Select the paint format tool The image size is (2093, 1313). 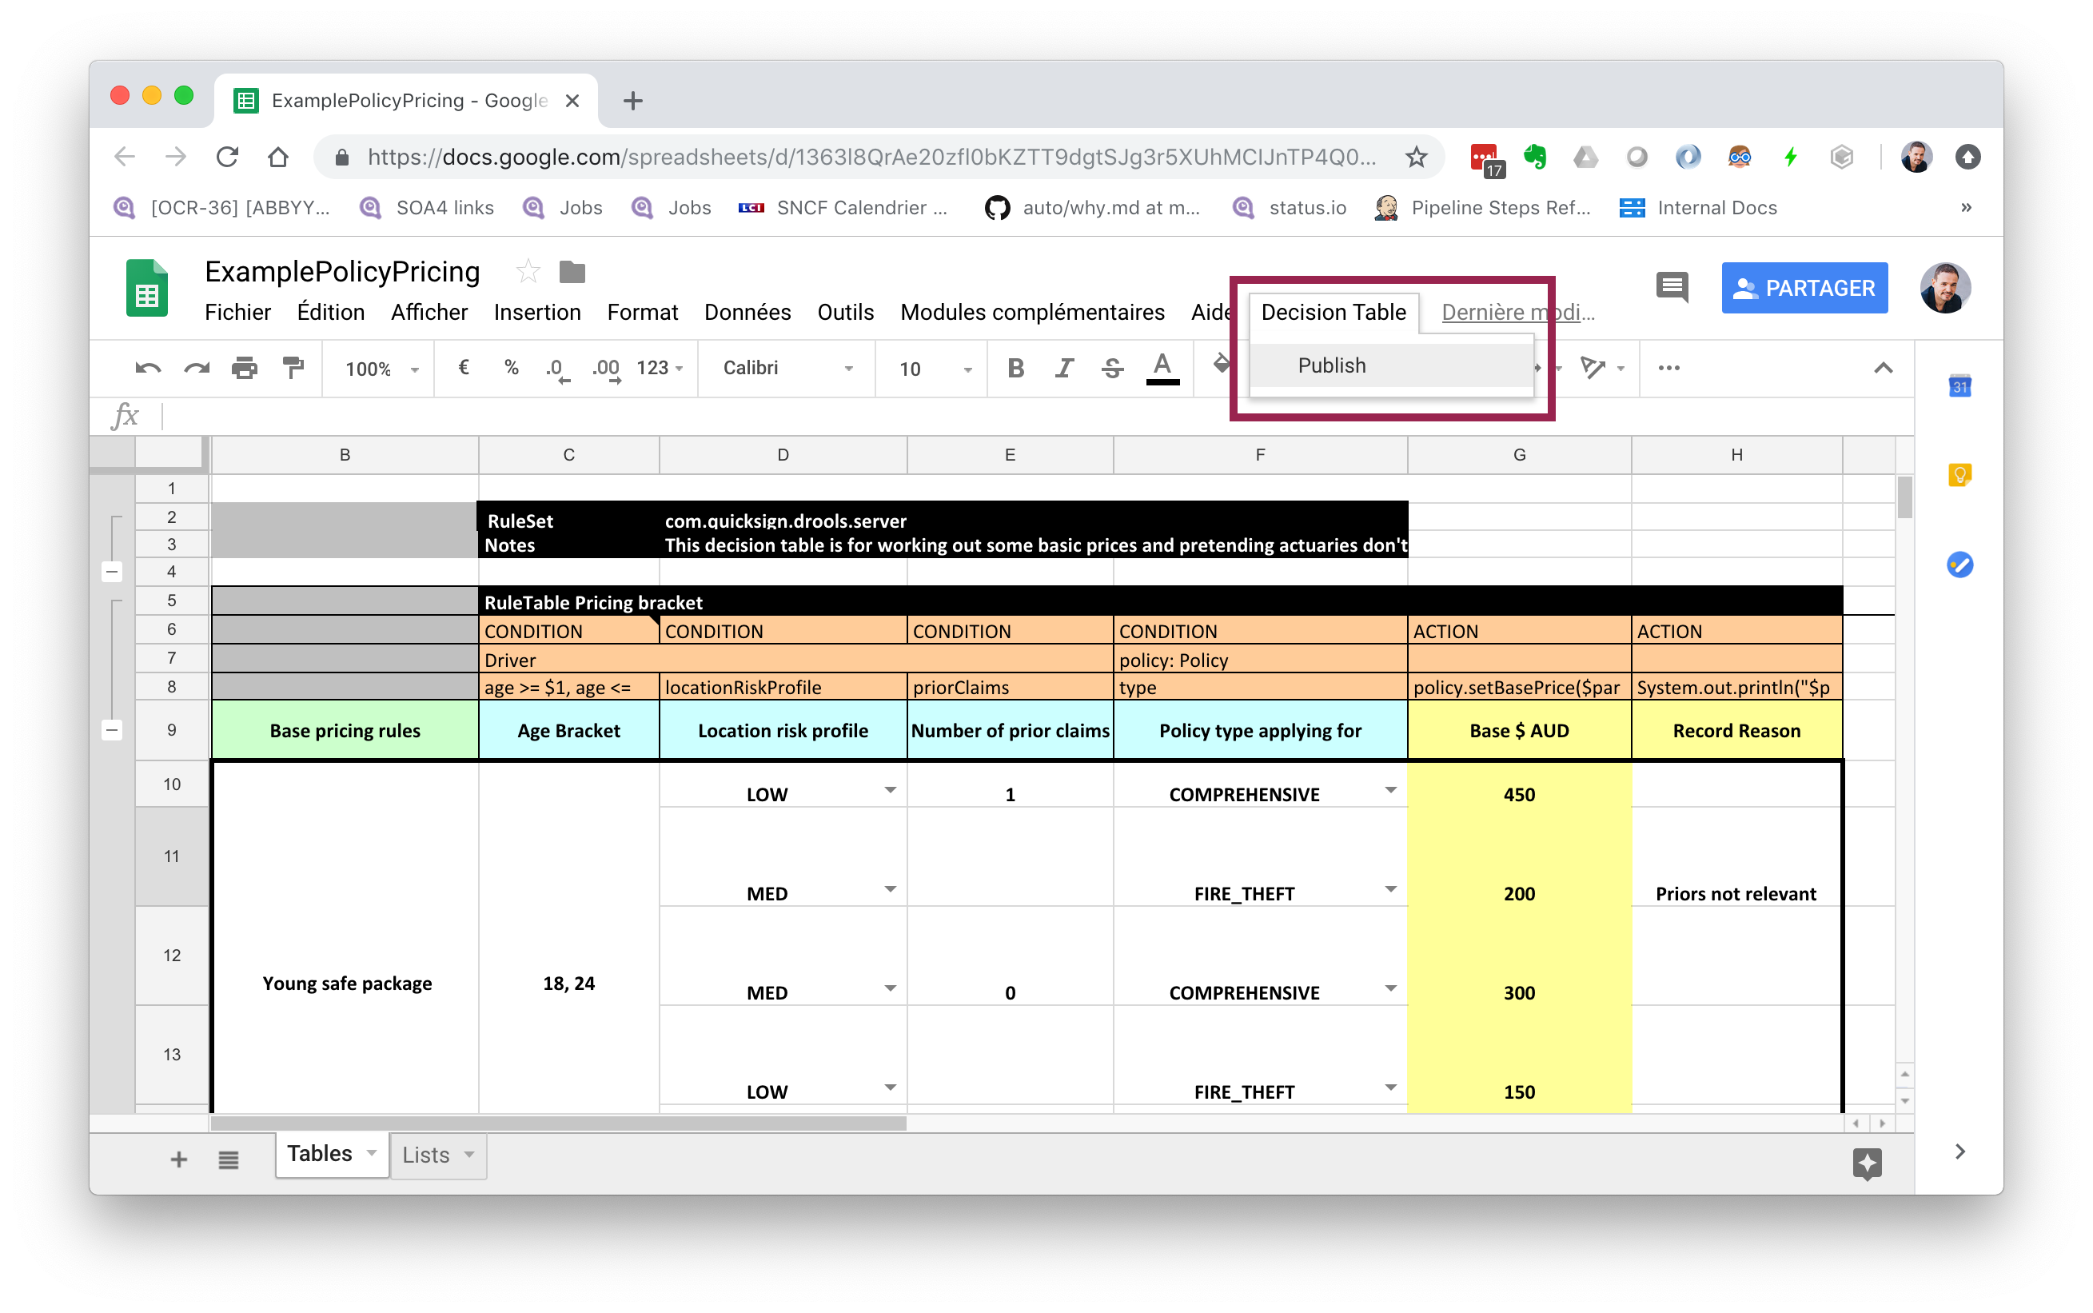click(293, 368)
